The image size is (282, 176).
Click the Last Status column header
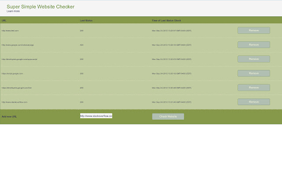[x=86, y=21]
